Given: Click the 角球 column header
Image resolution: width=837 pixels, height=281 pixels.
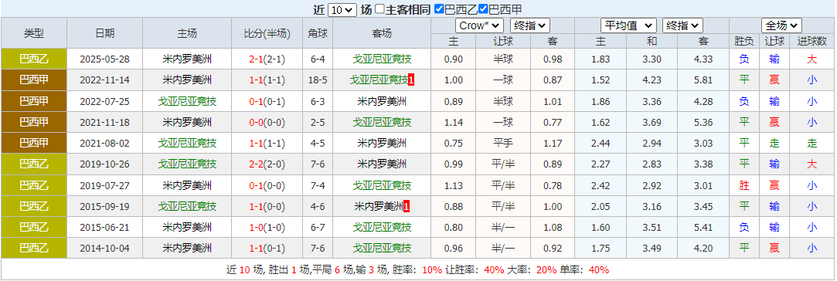Looking at the screenshot, I should click(318, 33).
